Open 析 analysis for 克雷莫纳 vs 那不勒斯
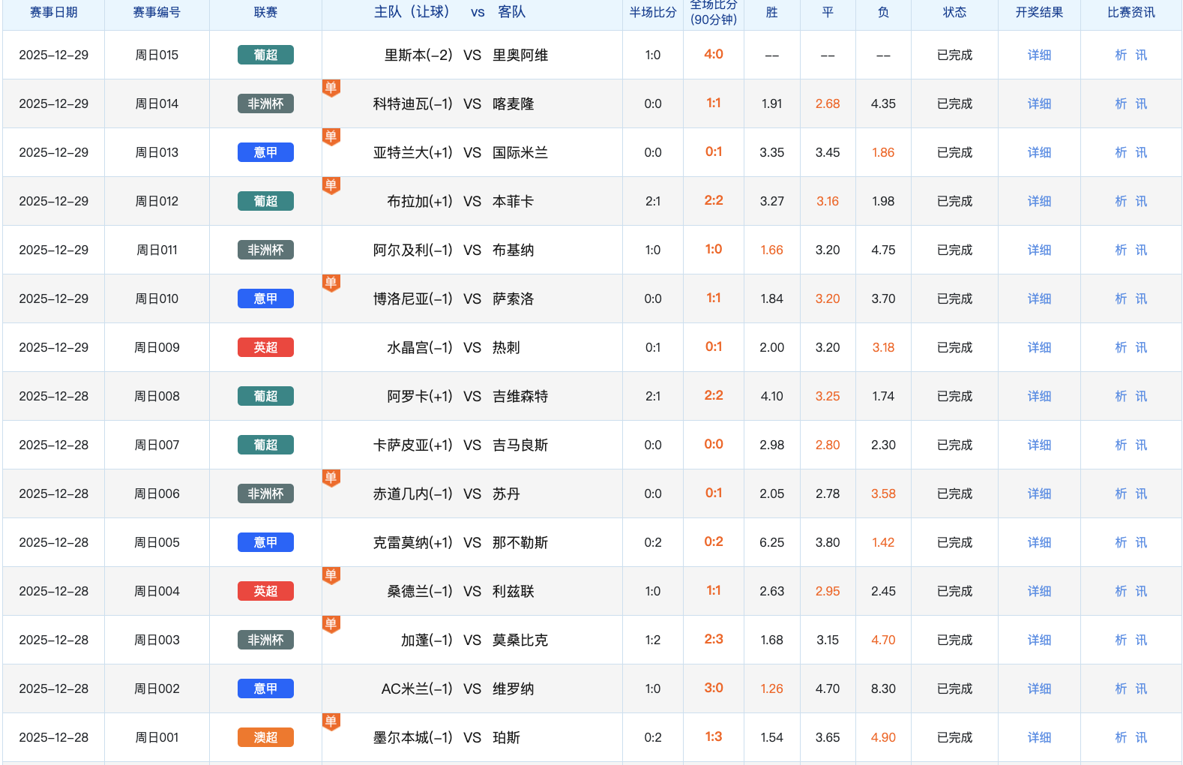 click(x=1121, y=542)
